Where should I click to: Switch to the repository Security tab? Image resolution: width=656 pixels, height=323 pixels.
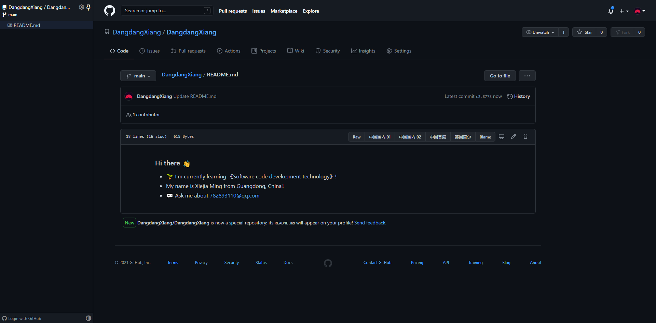[328, 51]
